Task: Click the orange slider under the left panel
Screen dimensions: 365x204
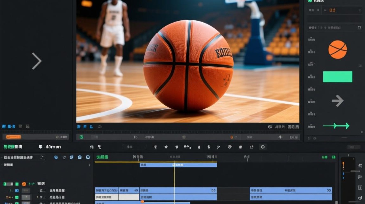Action: tap(14, 137)
